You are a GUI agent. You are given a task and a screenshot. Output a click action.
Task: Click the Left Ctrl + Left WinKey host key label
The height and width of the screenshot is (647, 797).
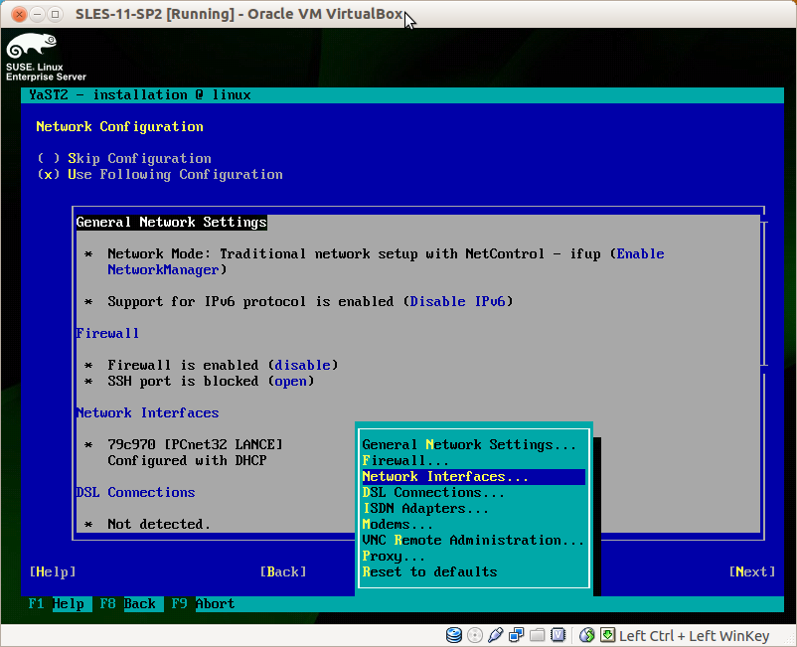(x=695, y=636)
